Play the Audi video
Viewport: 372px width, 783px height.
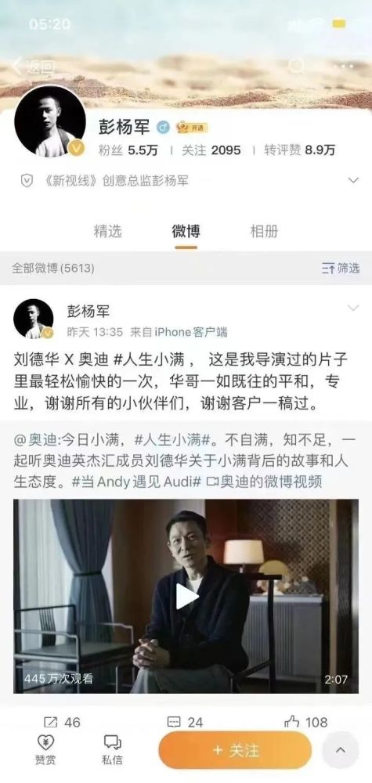(186, 596)
